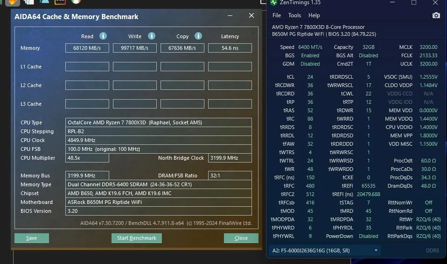Close the AIDA64 benchmark window
The image size is (447, 264).
click(x=251, y=15)
